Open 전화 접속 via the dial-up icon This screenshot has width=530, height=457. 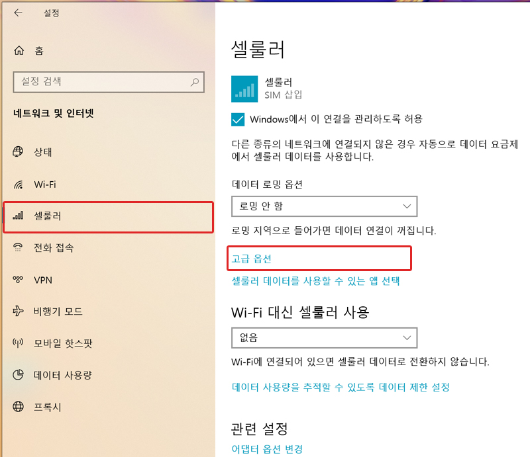(x=17, y=248)
